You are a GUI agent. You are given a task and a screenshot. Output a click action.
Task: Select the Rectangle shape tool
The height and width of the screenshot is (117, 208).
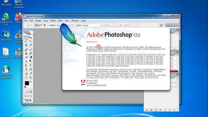click(x=31, y=69)
